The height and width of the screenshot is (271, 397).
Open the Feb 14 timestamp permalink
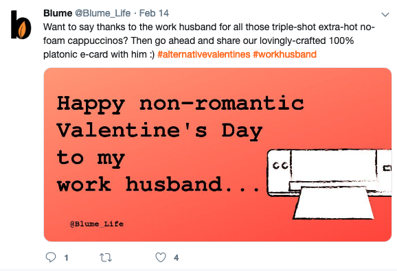(x=154, y=13)
